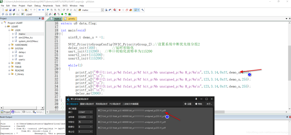Image resolution: width=291 pixels, height=135 pixels.
Task: Open Options for Target with magic wand
Action: [x=50, y=14]
